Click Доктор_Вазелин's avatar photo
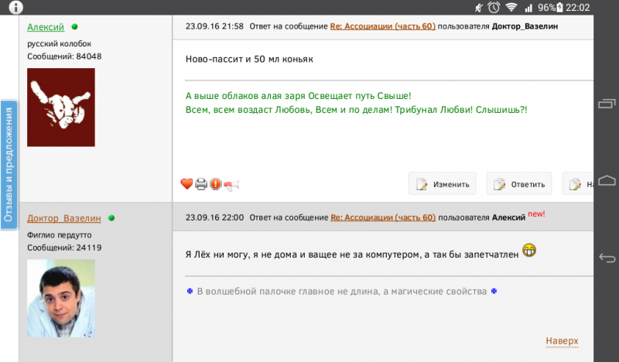 [61, 298]
